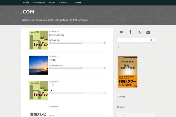Open the Profile menu item
The height and width of the screenshot is (117, 176).
click(x=52, y=3)
